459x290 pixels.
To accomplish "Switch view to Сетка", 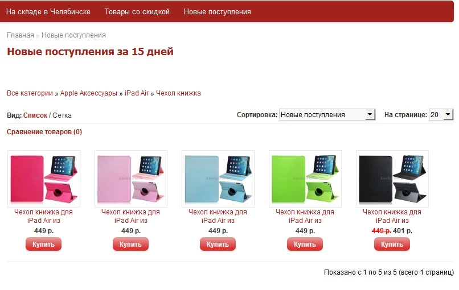I will point(62,115).
